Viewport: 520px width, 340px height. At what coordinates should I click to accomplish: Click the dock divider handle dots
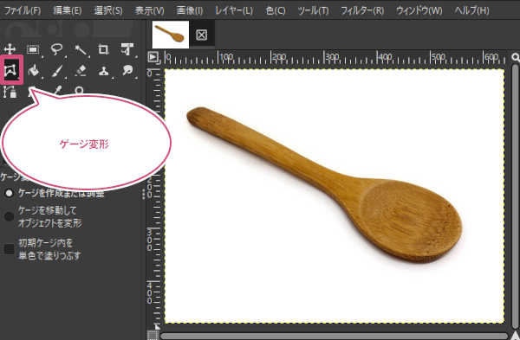[x=144, y=195]
